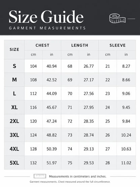Screen dimensions: 140x187
Task: Click the GARMENT MEASUREMENTS subtitle
Action: point(47,28)
